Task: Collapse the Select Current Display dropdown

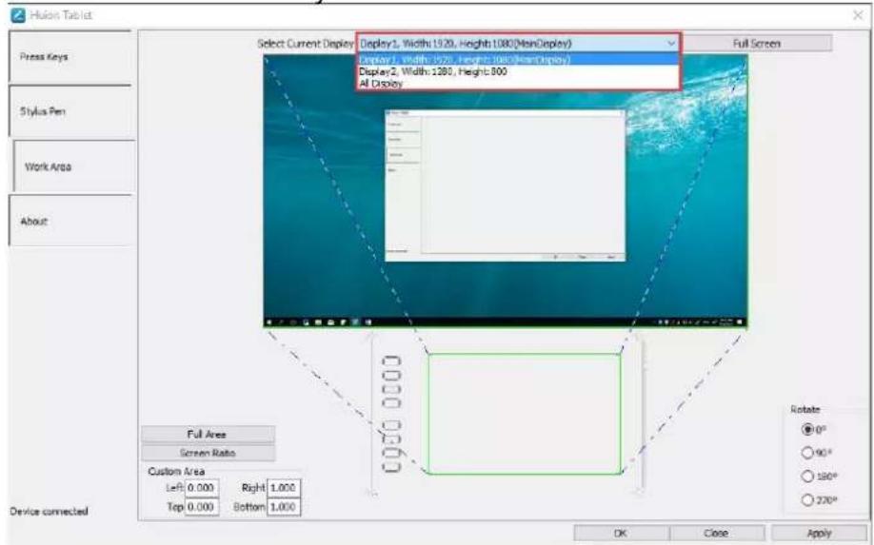Action: coord(670,44)
